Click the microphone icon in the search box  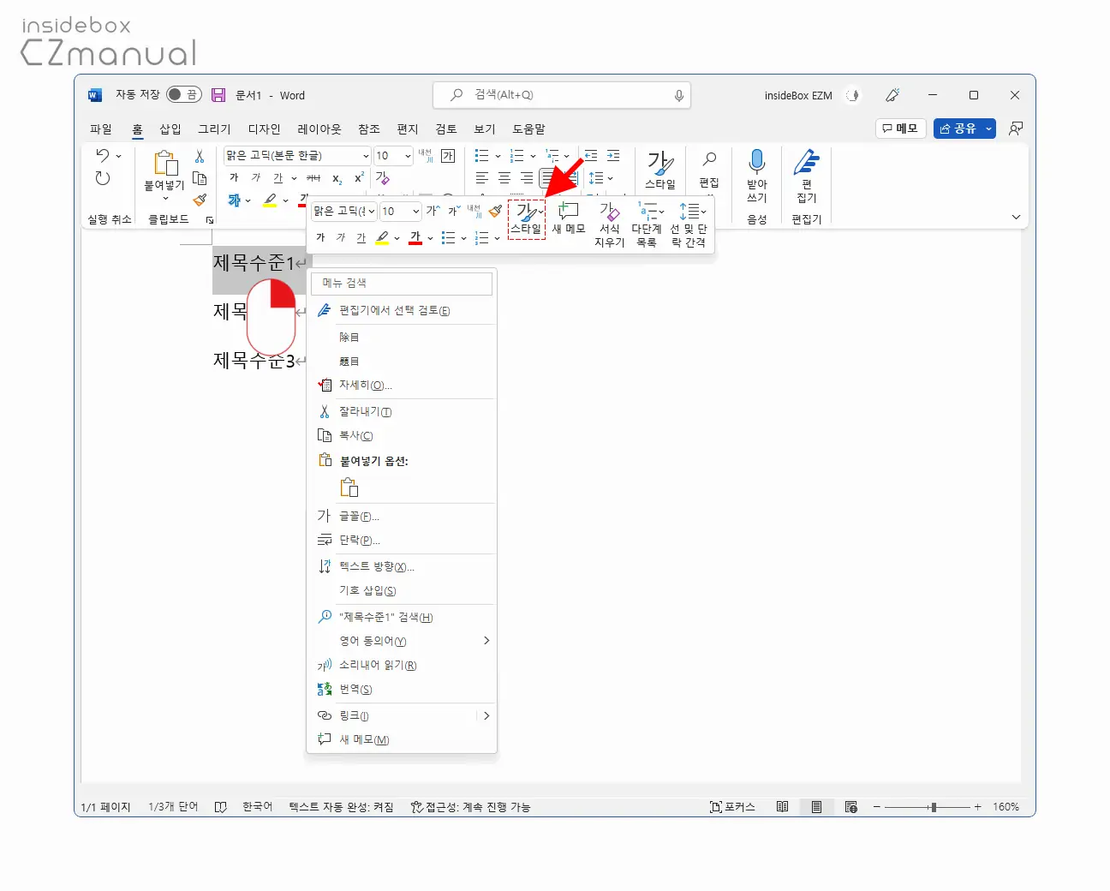click(x=679, y=95)
